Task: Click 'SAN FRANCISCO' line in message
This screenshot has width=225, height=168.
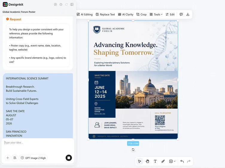Action: (x=16, y=132)
